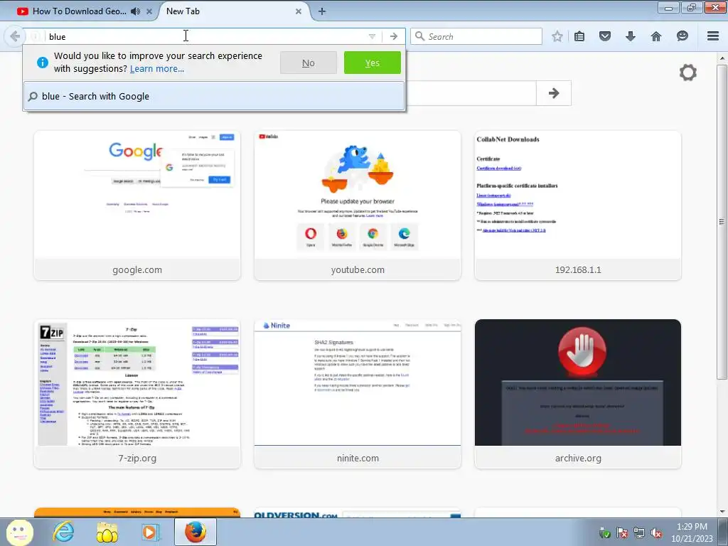Open the Windows Start button
Image resolution: width=728 pixels, height=546 pixels.
(19, 532)
